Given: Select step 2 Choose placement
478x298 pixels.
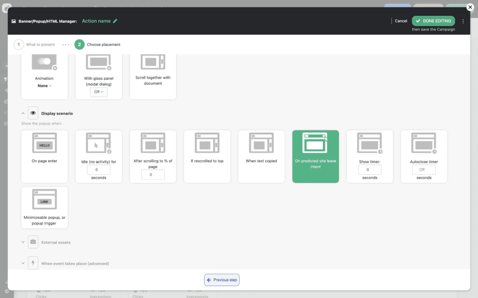Looking at the screenshot, I should click(x=79, y=45).
